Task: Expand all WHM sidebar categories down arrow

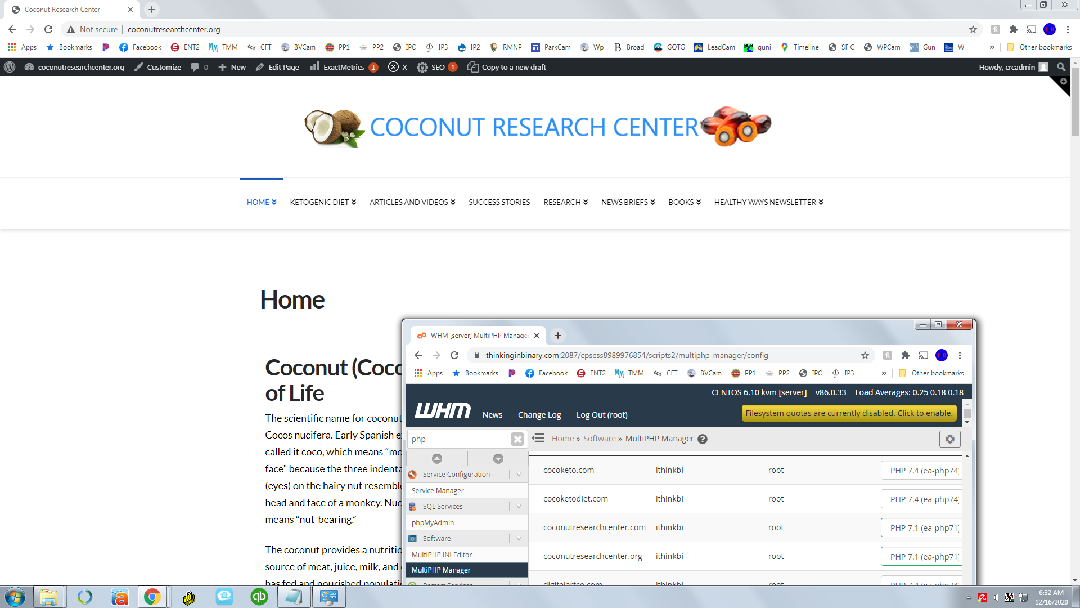Action: pyautogui.click(x=498, y=458)
